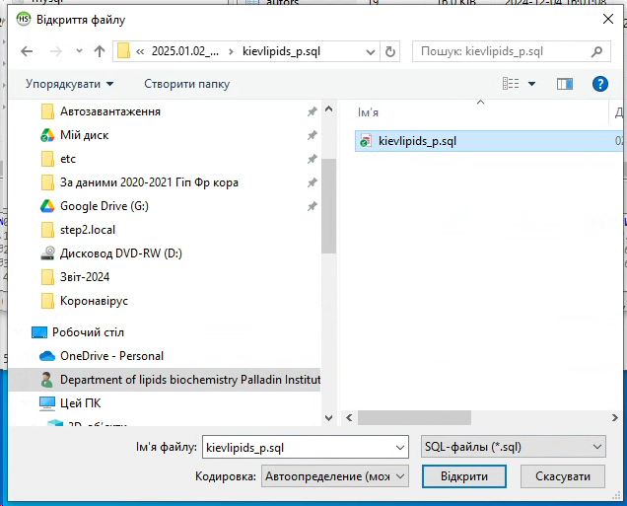627x506 pixels.
Task: Click the kievlipids_p.sql breadcrumb segment
Action: [281, 51]
